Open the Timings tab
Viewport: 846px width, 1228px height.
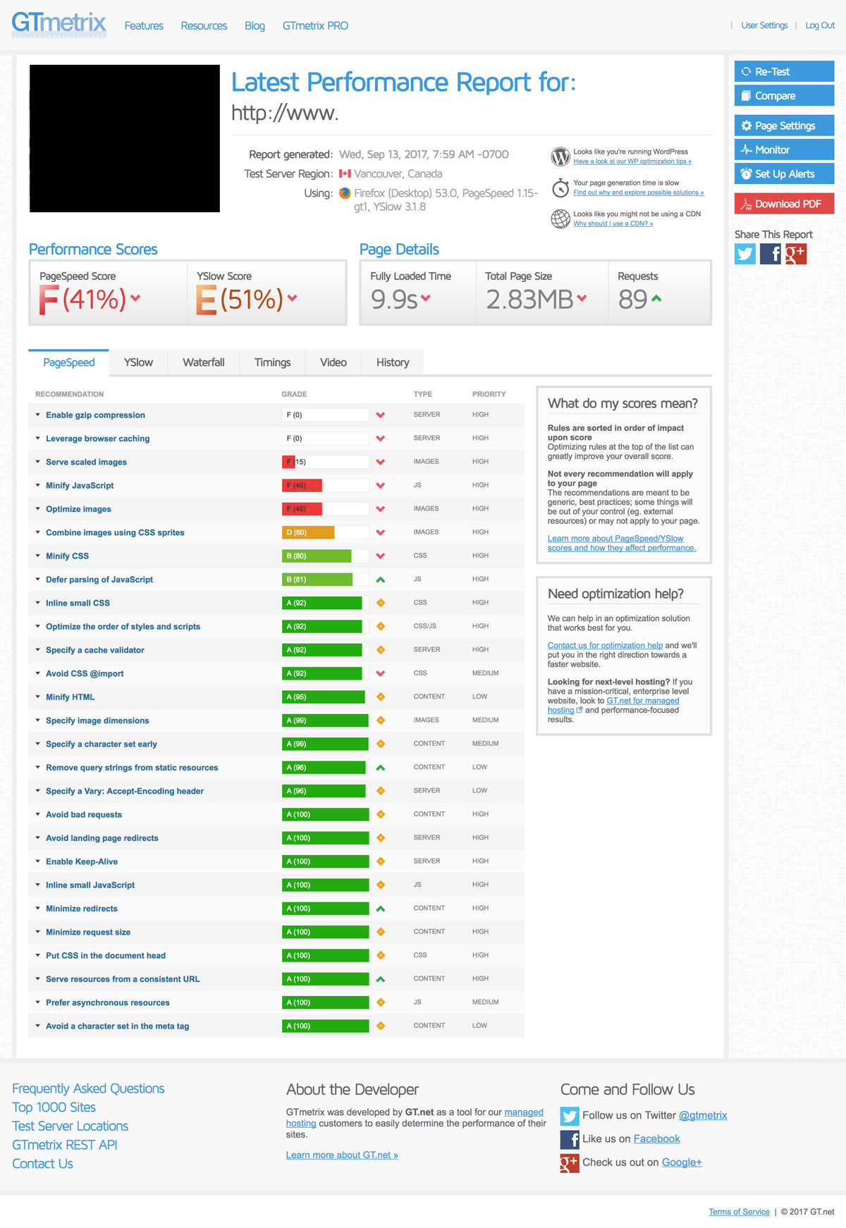[272, 362]
